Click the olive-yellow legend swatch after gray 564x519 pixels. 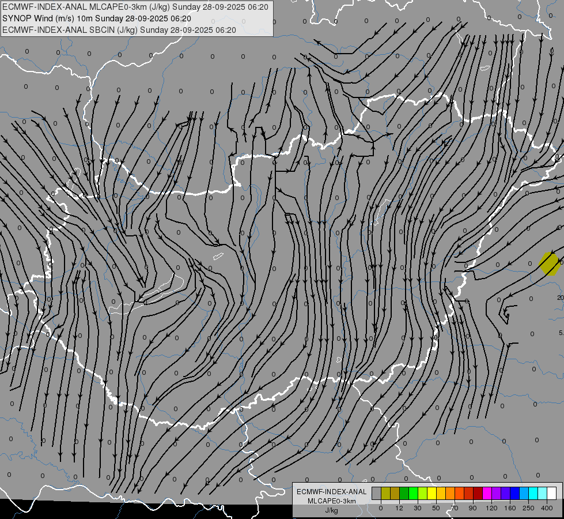pyautogui.click(x=385, y=493)
